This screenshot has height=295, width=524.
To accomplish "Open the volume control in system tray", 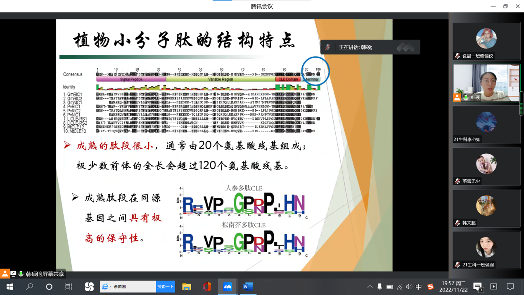I will [409, 287].
